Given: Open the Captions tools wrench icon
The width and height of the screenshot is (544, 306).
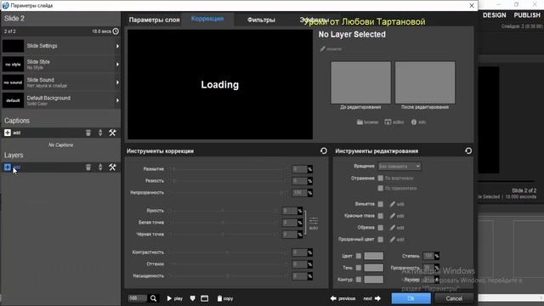Looking at the screenshot, I should click(112, 133).
